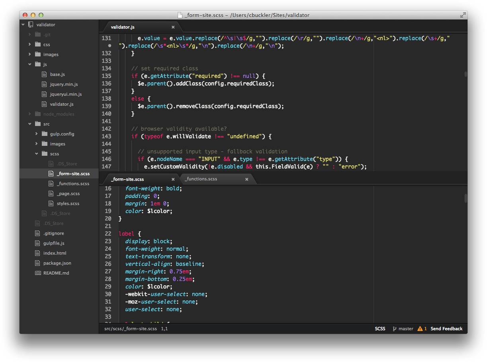Click the validator project root icon
The image size is (487, 362).
tap(31, 25)
